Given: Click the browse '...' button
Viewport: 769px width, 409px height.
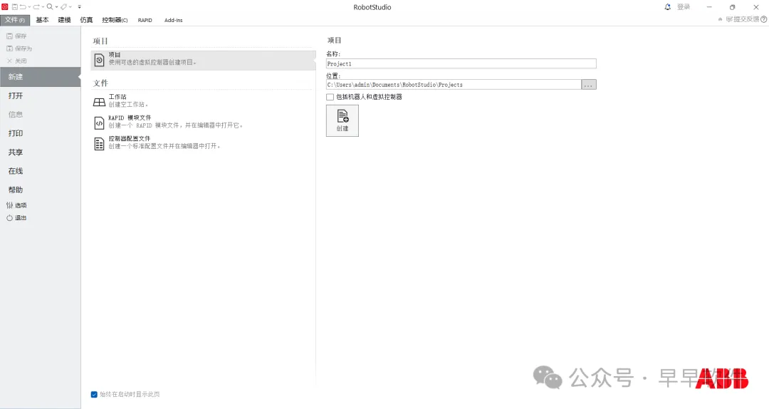Looking at the screenshot, I should click(x=589, y=85).
